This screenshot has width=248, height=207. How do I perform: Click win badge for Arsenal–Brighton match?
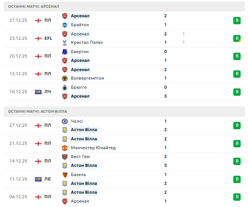[237, 21]
